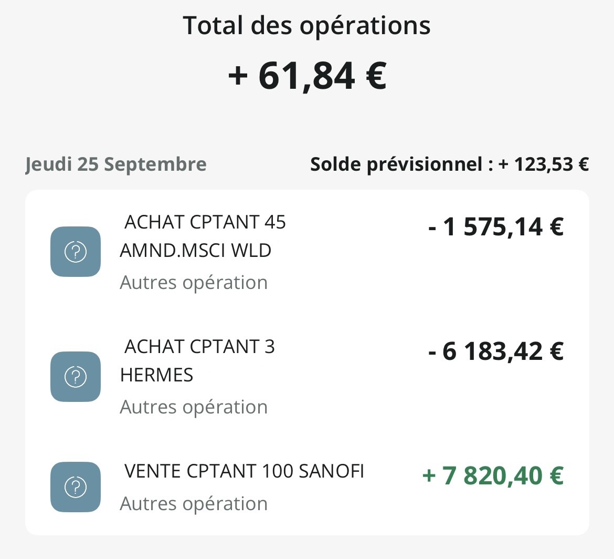Click the - 6 183,42 € amount
Screen dimensions: 614x559
click(496, 351)
